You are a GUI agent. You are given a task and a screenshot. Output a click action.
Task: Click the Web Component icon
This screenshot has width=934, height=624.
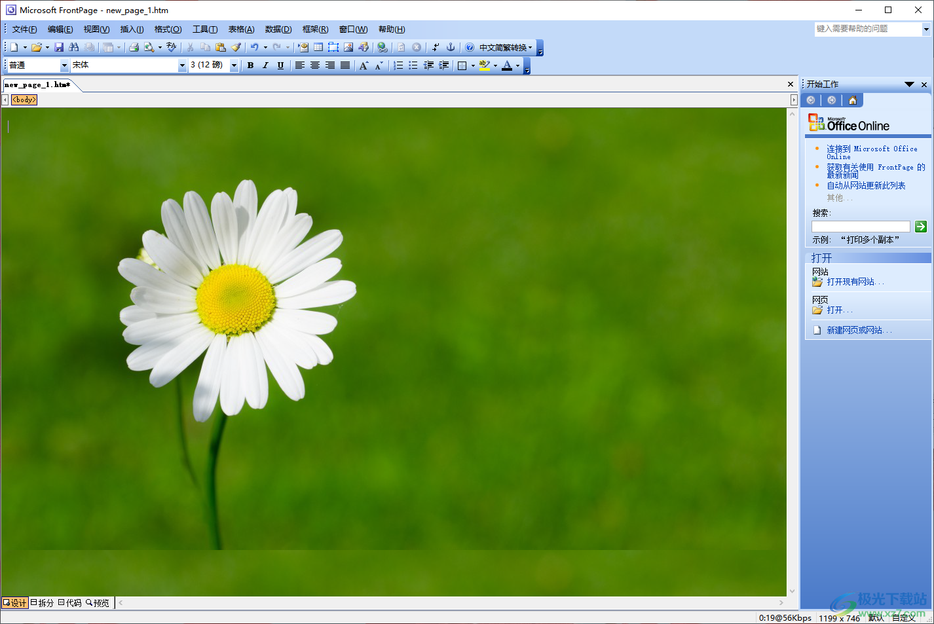[303, 47]
